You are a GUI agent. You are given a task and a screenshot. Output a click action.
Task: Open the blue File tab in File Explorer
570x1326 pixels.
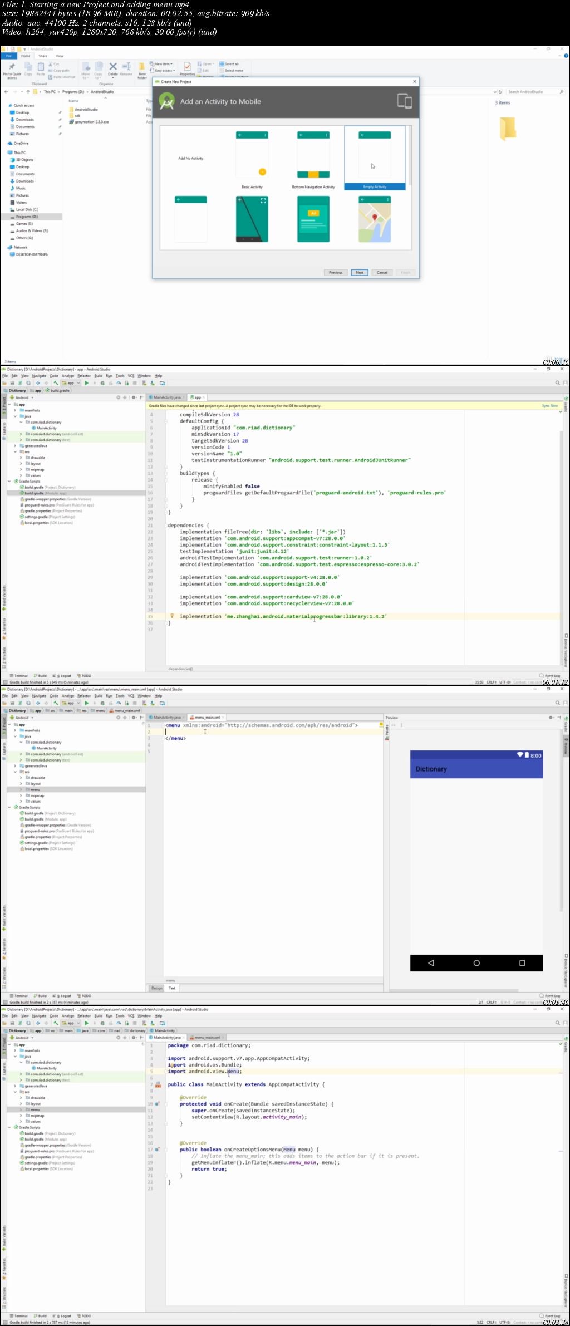(9, 56)
